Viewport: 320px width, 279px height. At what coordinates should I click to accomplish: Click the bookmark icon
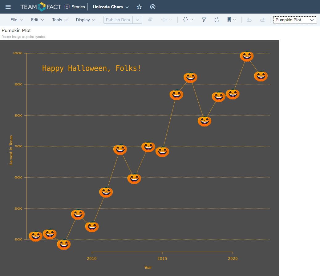tap(229, 20)
